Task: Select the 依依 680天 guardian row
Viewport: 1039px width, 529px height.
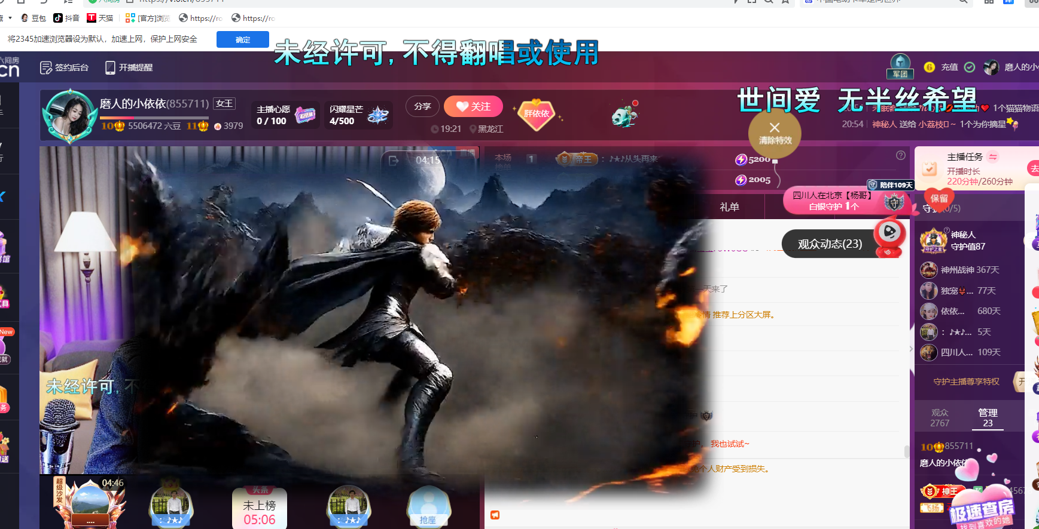Action: (x=961, y=311)
